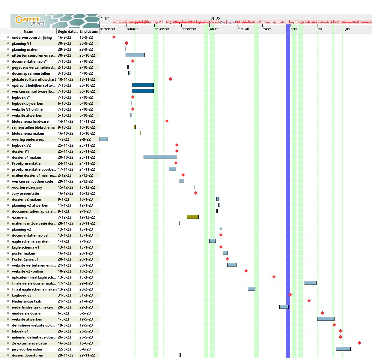This screenshot has height=358, width=372.
Task: Select the overleg onderwerp task row
Action: coord(28,139)
